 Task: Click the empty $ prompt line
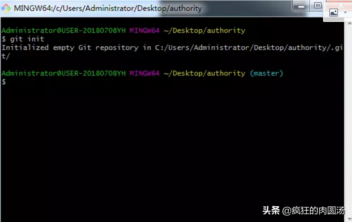pos(4,82)
